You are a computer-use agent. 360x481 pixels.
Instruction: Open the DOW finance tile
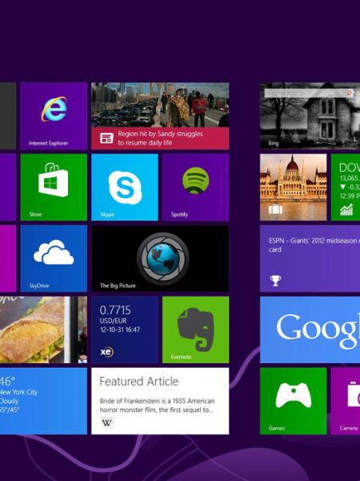(x=346, y=187)
